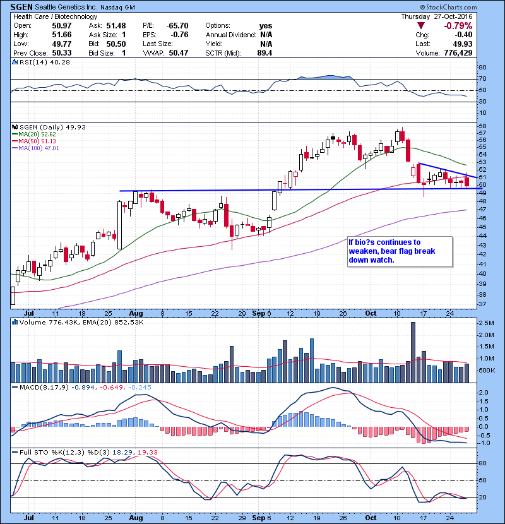Click the 2.5M volume axis label
Screen dimensions: 505x524
(486, 323)
